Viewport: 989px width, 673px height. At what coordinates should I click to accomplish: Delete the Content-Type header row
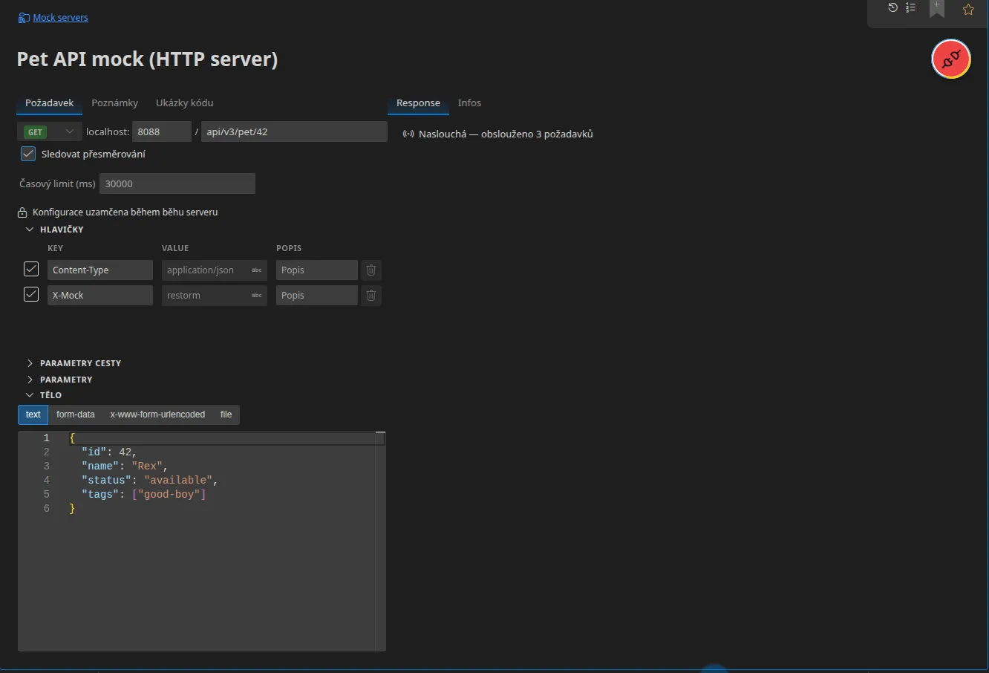coord(371,270)
